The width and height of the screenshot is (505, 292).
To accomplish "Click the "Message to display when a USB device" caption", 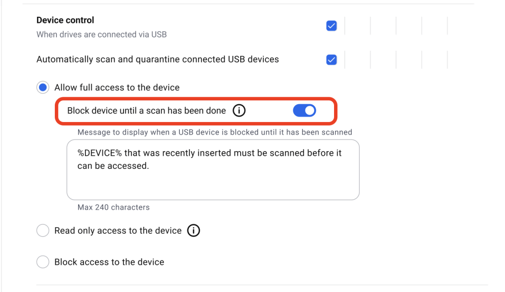I will tap(214, 132).
